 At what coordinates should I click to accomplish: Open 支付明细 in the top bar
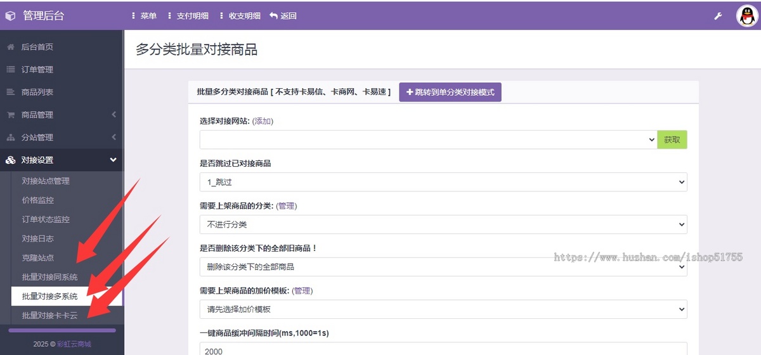pos(193,16)
